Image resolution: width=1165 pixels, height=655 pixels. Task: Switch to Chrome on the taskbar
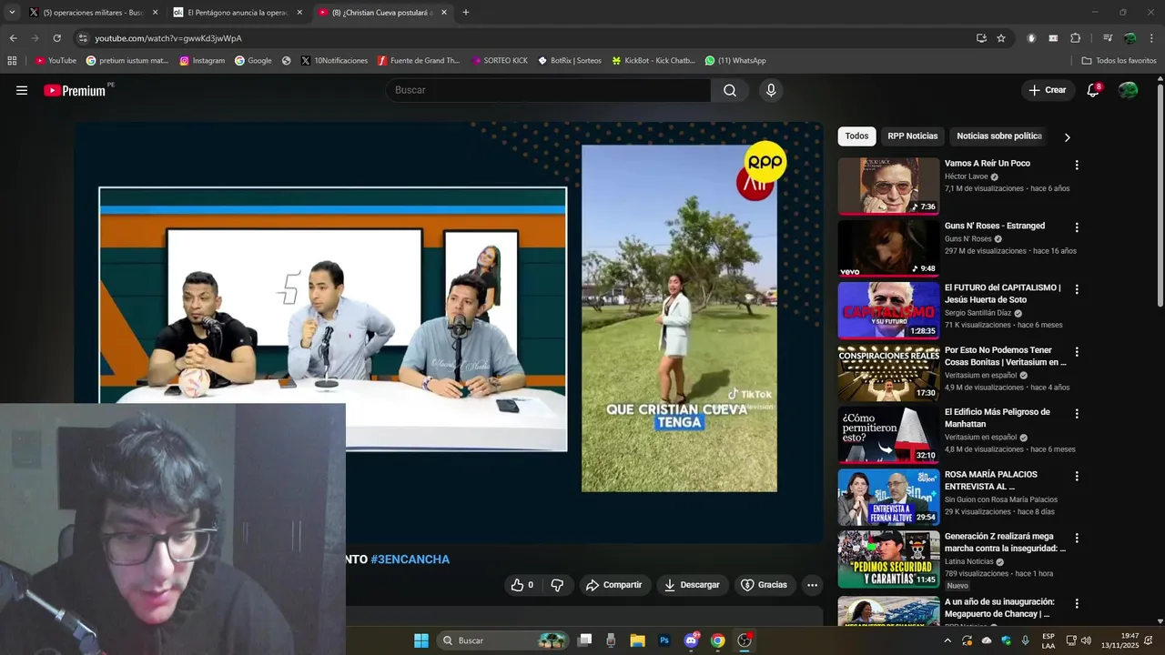(717, 640)
